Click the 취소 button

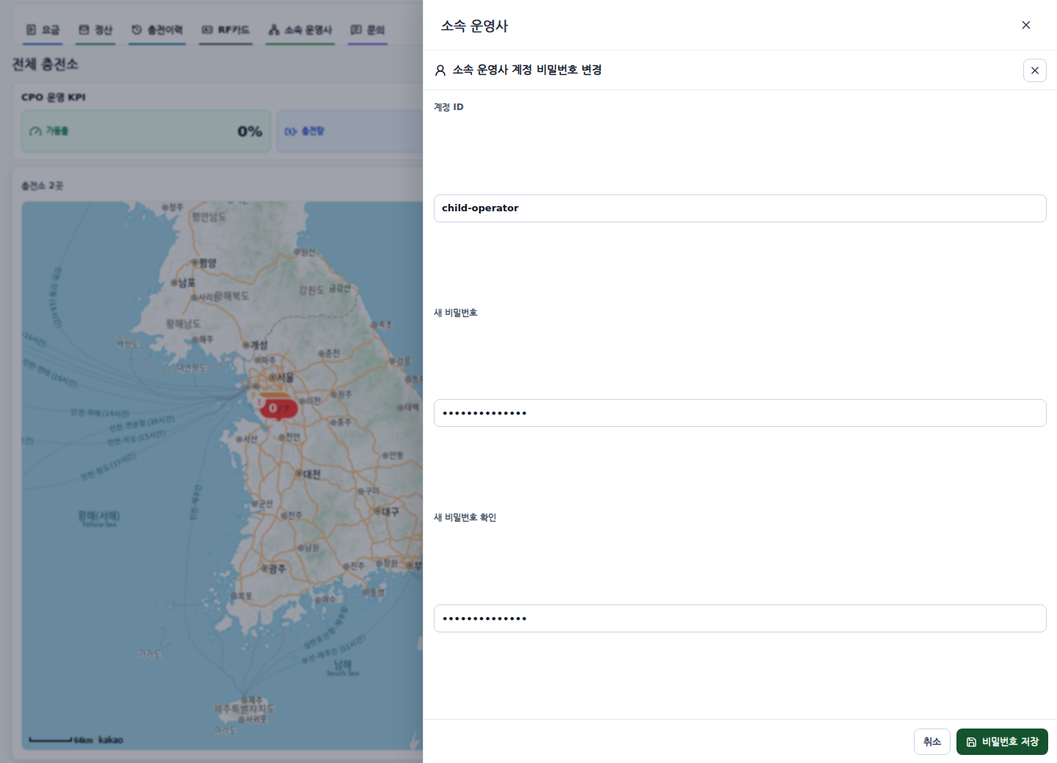pyautogui.click(x=932, y=742)
